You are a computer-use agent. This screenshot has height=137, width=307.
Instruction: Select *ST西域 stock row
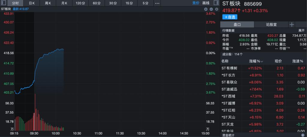(x=264, y=96)
